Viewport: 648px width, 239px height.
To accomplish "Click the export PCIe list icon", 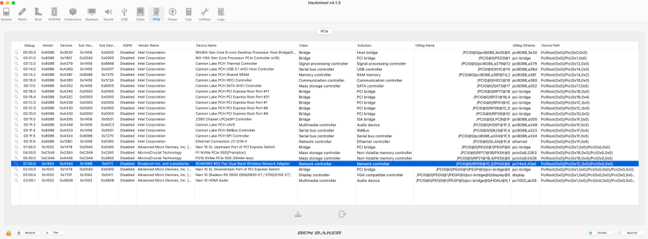I will [x=342, y=214].
